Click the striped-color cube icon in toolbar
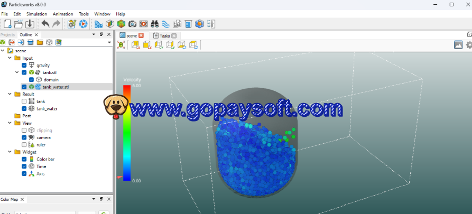Screen dimensions: 472x214 click(x=110, y=24)
